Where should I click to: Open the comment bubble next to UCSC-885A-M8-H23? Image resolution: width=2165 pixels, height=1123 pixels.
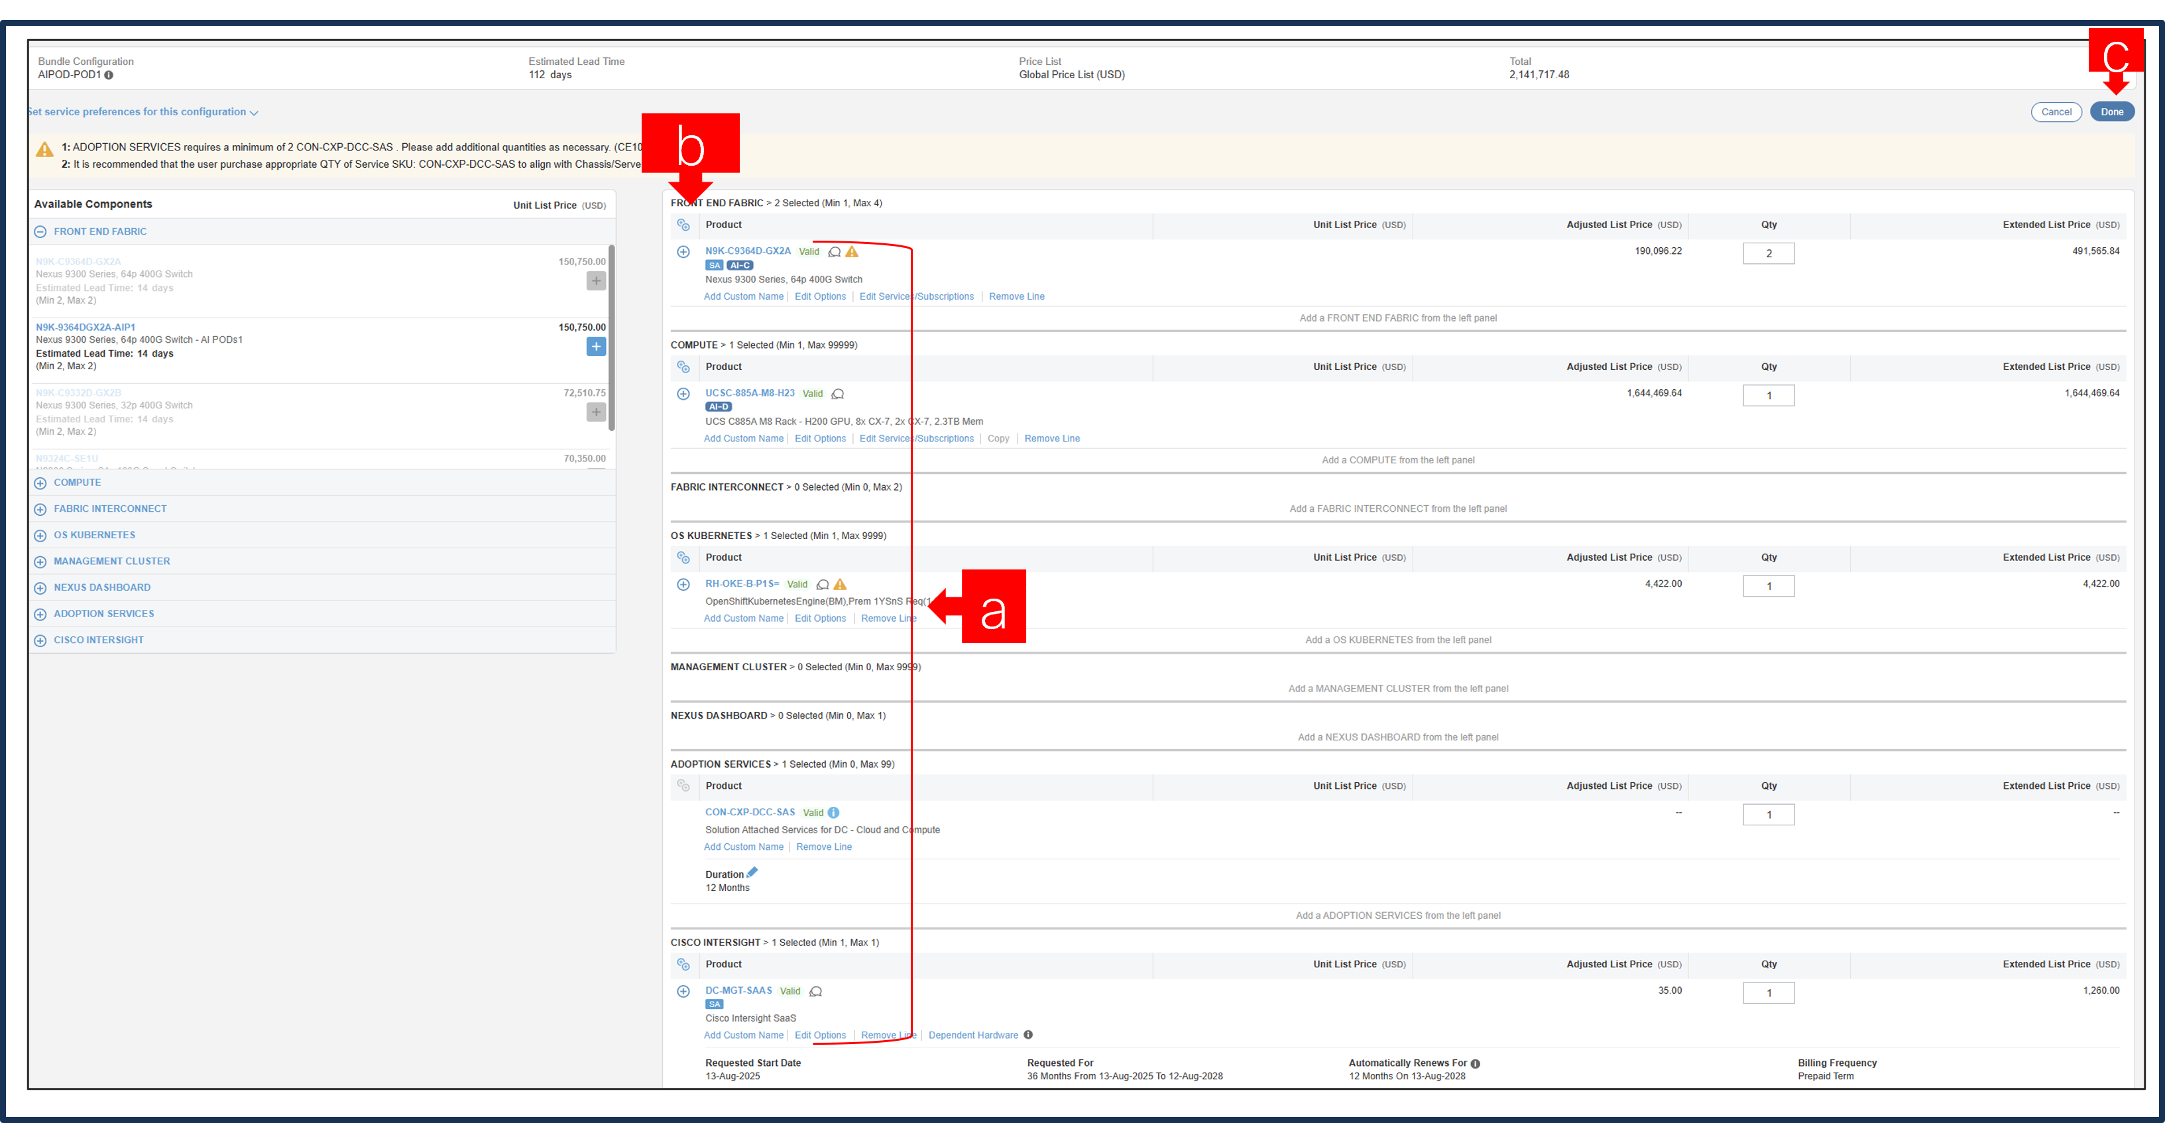[x=837, y=393]
